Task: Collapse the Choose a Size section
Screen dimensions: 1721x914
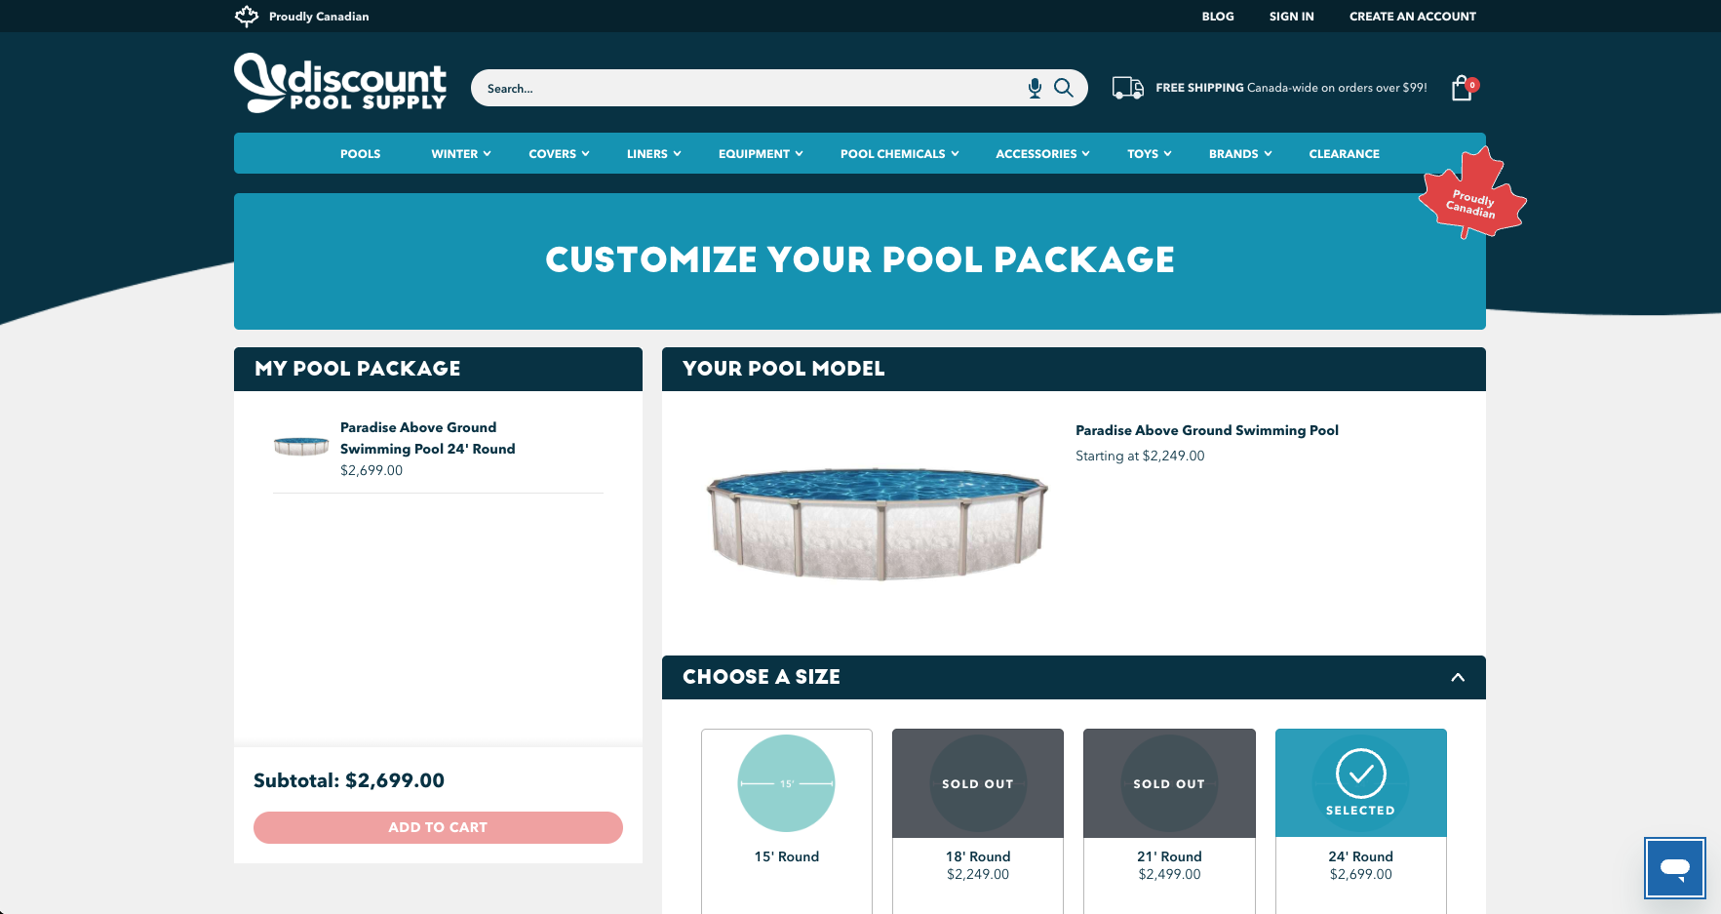Action: [1458, 677]
